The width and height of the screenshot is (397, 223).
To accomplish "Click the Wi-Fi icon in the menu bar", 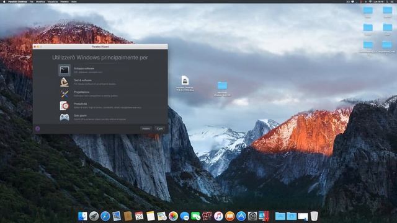I will 370,1.
